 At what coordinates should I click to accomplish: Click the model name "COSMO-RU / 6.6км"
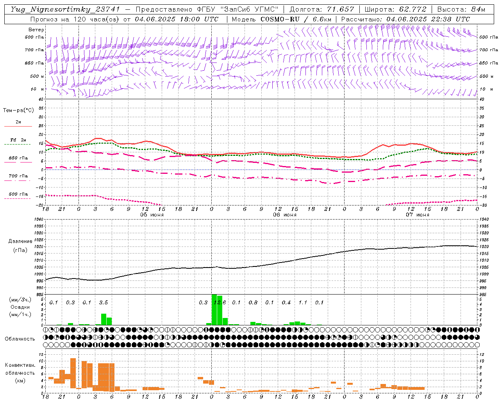(x=296, y=19)
